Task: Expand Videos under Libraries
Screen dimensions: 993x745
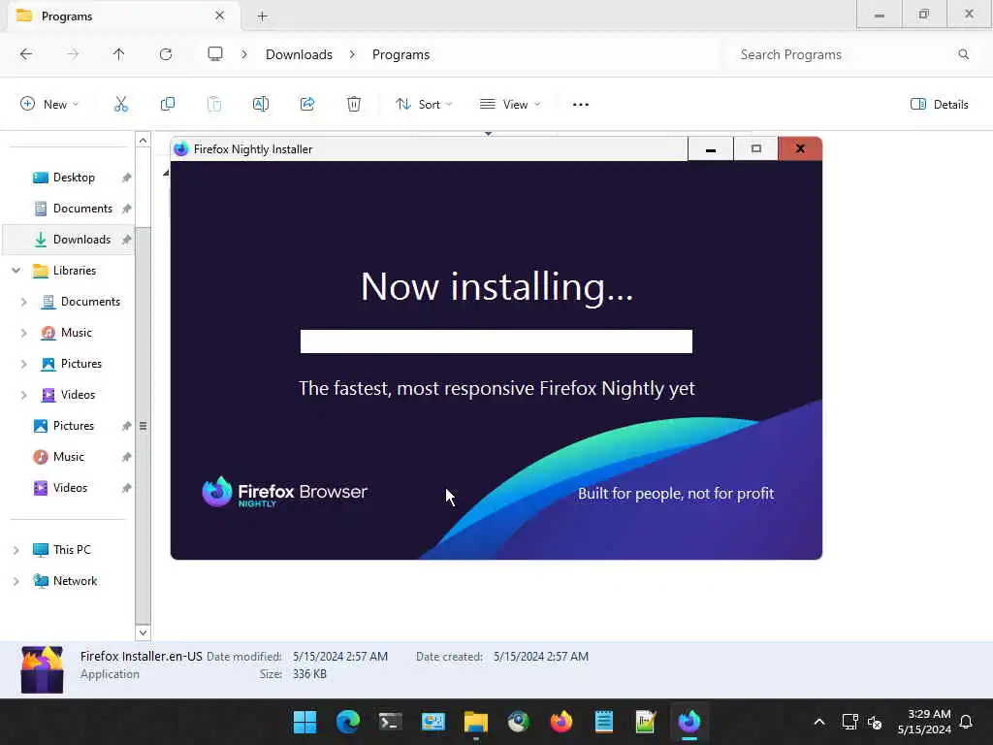Action: tap(24, 396)
